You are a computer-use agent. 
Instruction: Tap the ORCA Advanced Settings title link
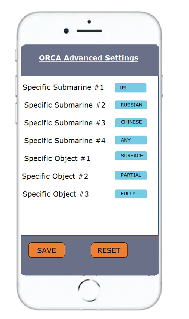(89, 58)
